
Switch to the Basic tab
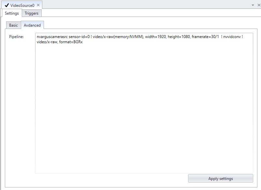pos(13,25)
